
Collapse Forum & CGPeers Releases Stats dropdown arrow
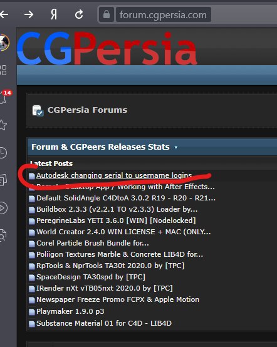tap(176, 147)
